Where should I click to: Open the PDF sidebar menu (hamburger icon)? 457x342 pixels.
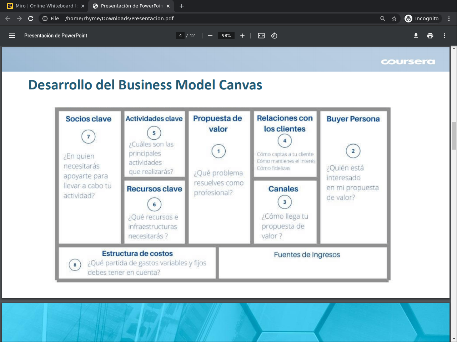click(12, 36)
